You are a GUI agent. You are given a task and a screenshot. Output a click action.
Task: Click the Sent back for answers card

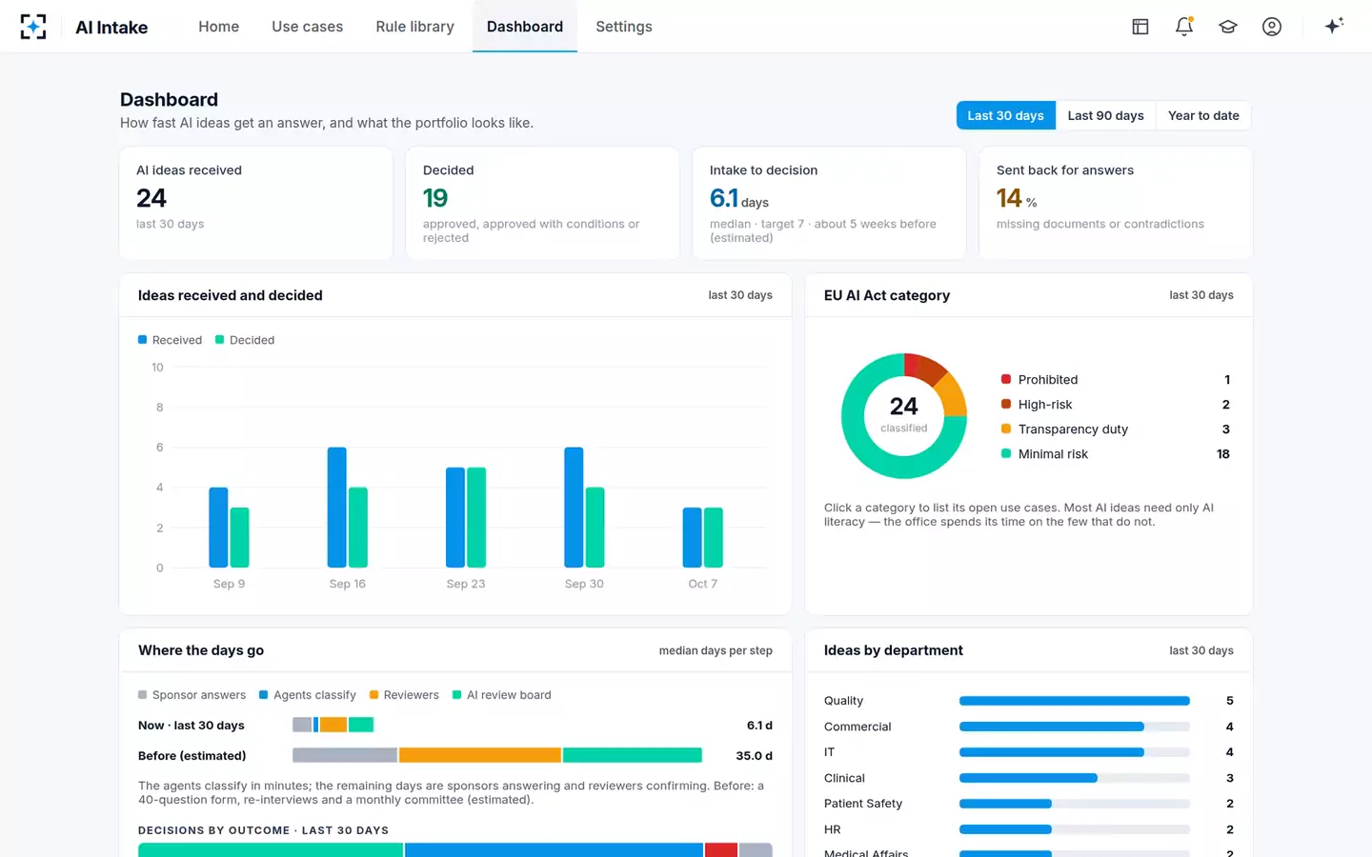pyautogui.click(x=1116, y=203)
